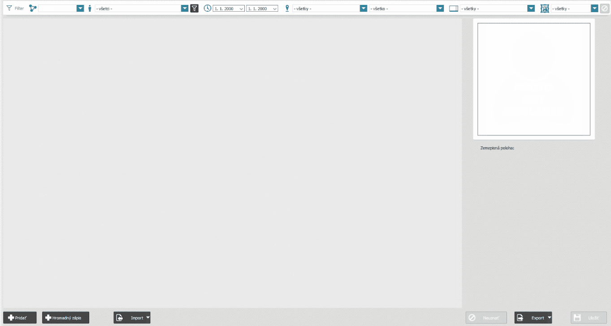The image size is (611, 326).
Task: Click the funnel Filter icon
Action: (9, 8)
